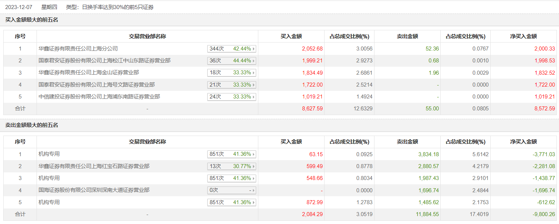Click the date 2023-12-07
Screen dimensions: 559x224
point(18,7)
